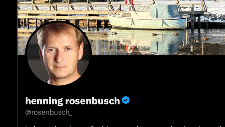The width and height of the screenshot is (225, 127).
Task: Click the empty black area beside the avatar
Action: (158, 75)
